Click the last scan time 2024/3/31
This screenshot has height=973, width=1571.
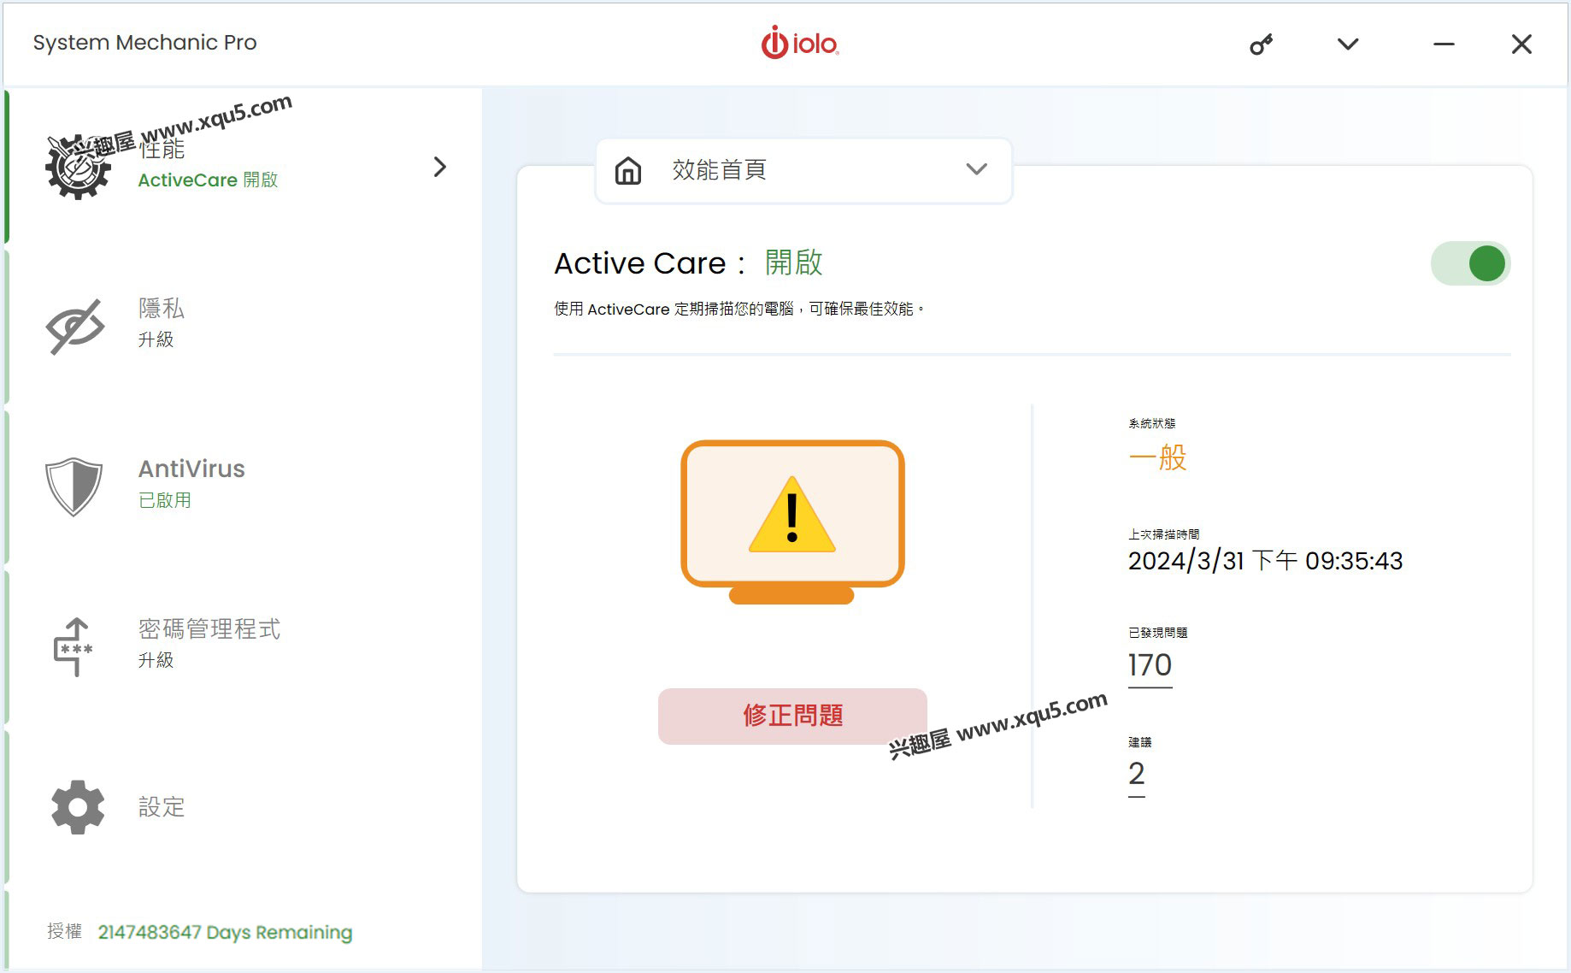1265,561
